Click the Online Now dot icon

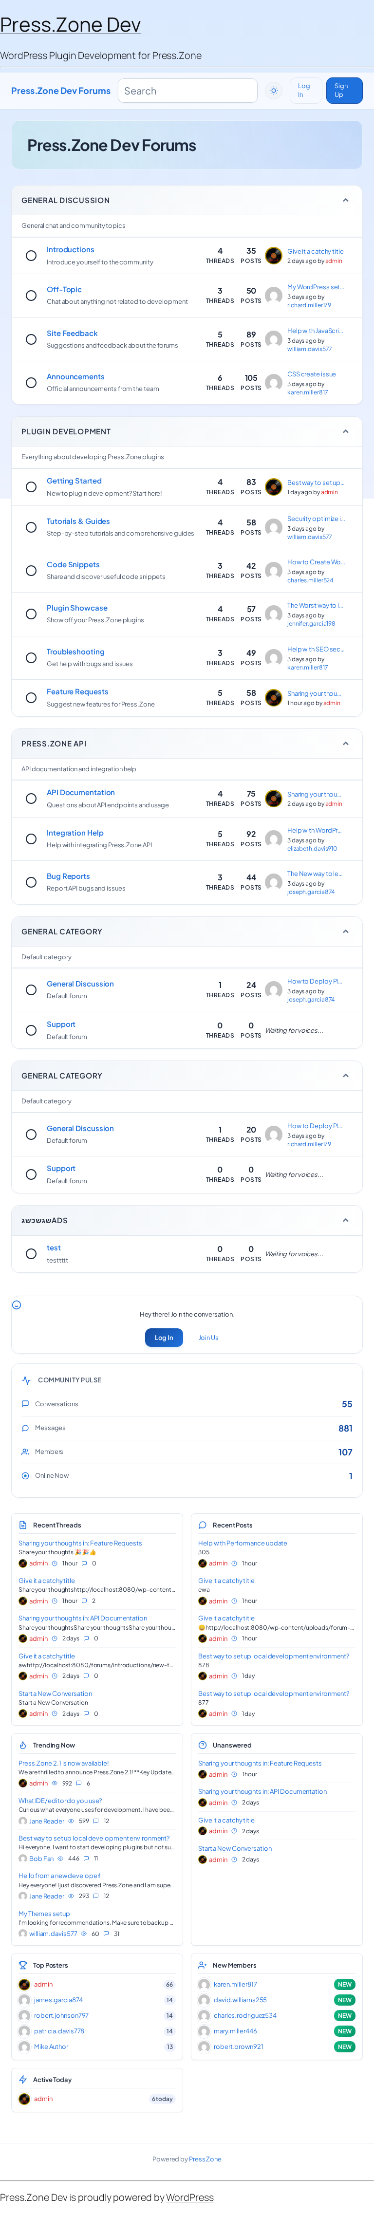pos(25,1476)
